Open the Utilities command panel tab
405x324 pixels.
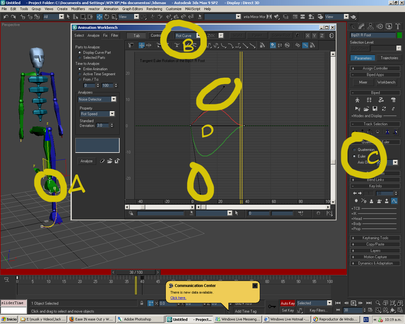(398, 27)
